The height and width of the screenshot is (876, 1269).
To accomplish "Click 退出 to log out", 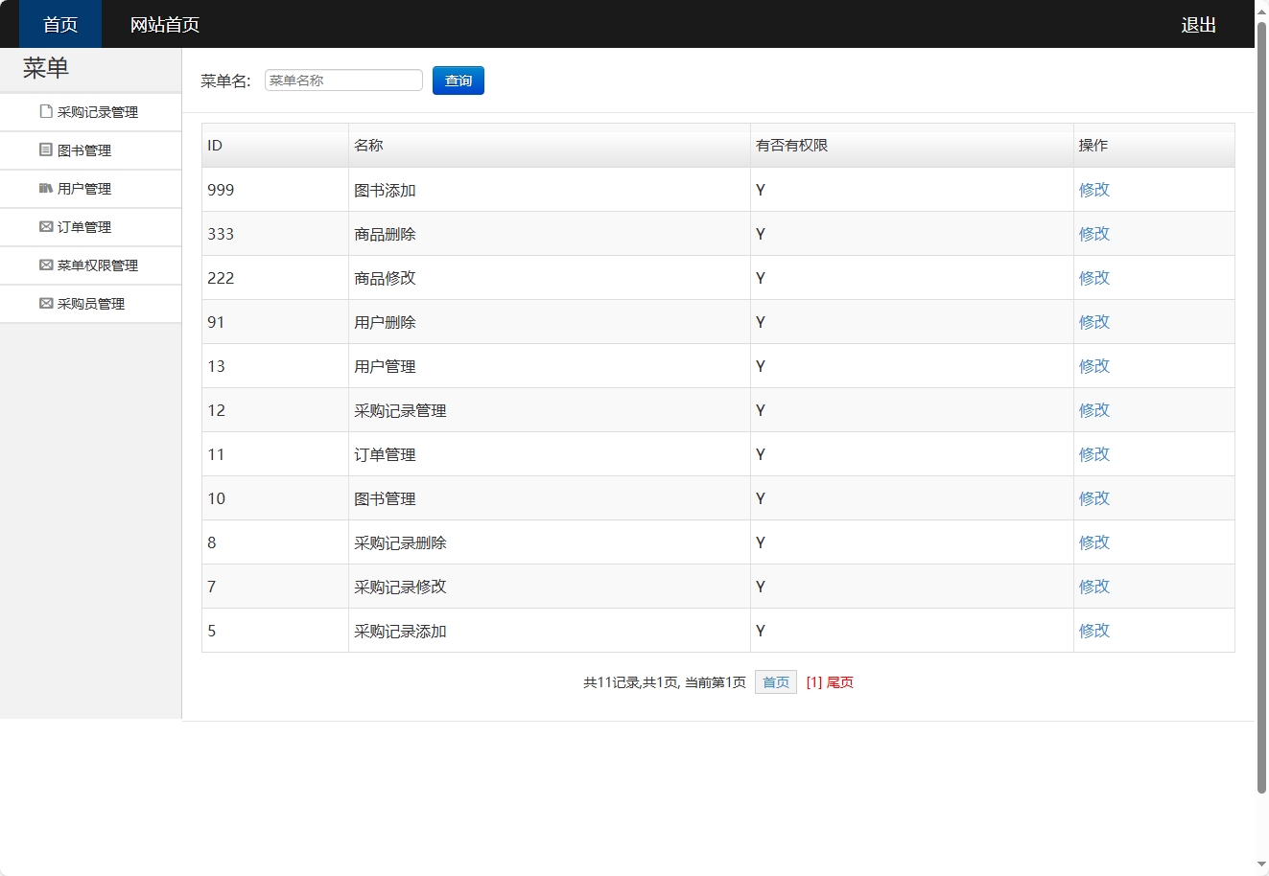I will [x=1197, y=24].
